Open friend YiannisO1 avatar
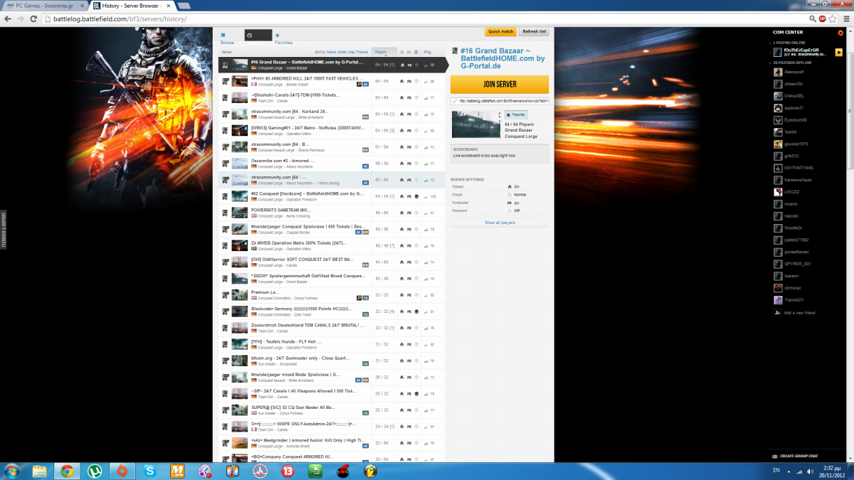Viewport: 854px width, 480px height. pyautogui.click(x=778, y=300)
